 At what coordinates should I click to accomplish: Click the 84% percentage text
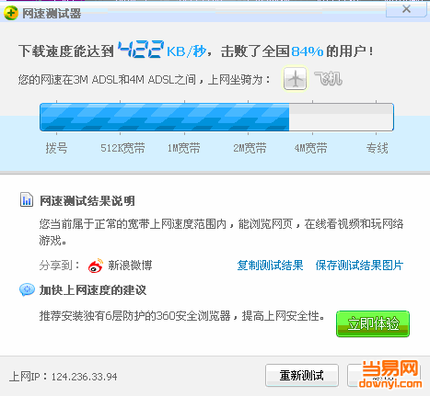(x=308, y=51)
